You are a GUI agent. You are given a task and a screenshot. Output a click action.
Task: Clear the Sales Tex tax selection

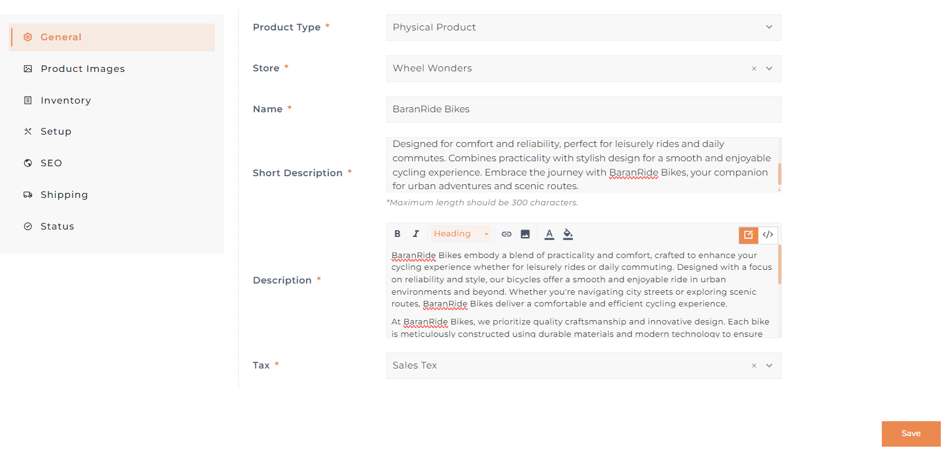pyautogui.click(x=754, y=366)
